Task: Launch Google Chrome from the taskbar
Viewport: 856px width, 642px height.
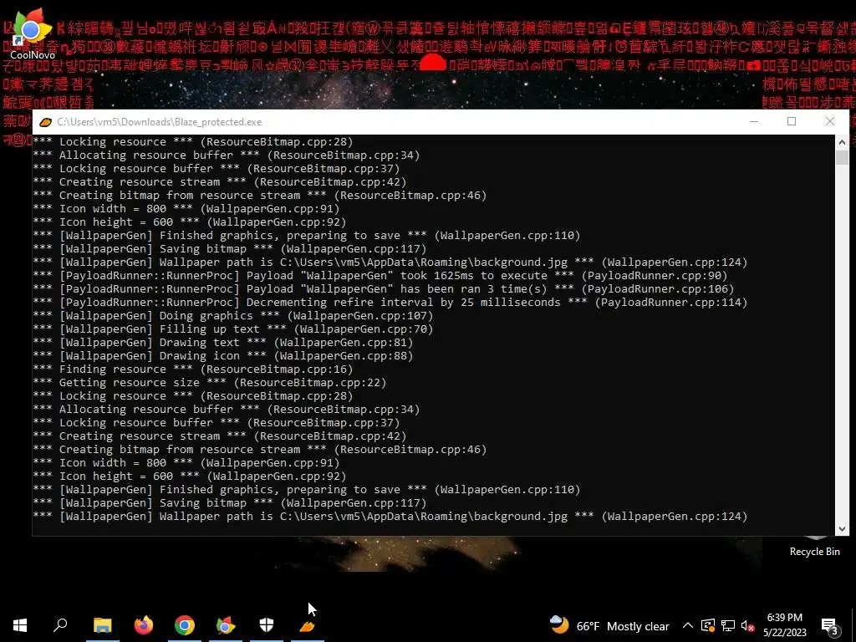Action: click(185, 625)
